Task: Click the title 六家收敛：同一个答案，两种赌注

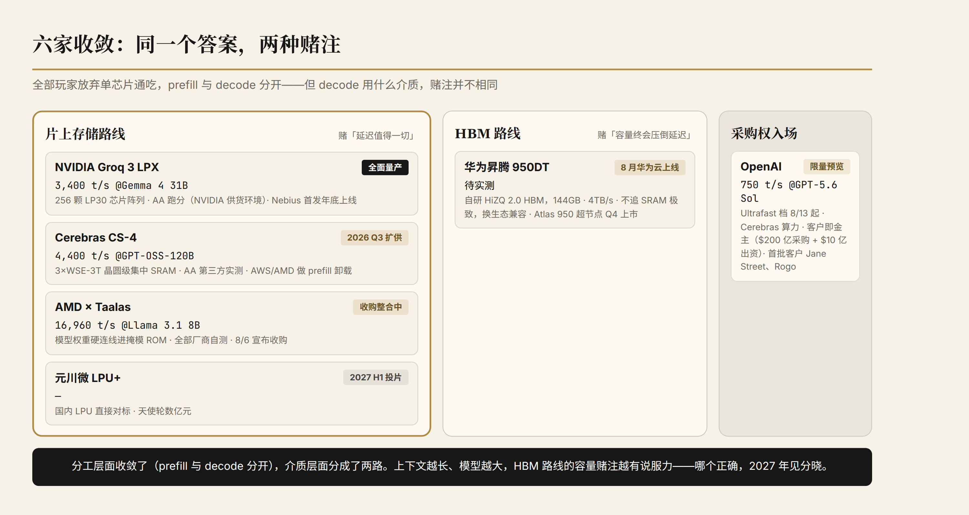Action: click(186, 44)
